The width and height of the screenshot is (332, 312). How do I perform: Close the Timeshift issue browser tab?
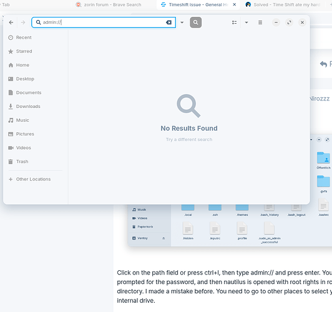point(235,4)
